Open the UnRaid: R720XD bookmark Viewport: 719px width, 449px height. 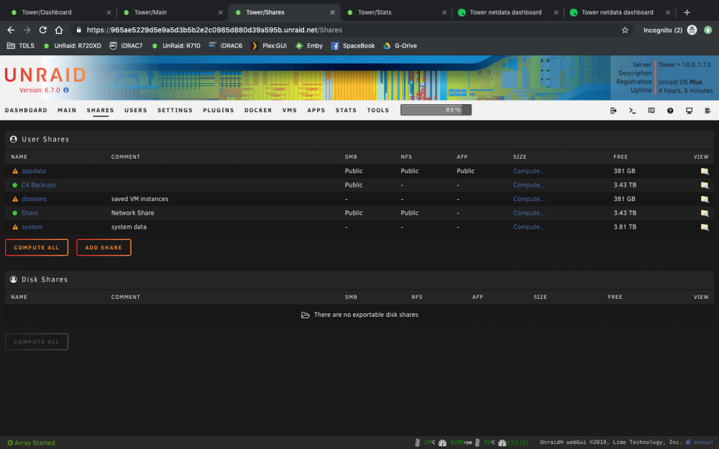coord(73,46)
